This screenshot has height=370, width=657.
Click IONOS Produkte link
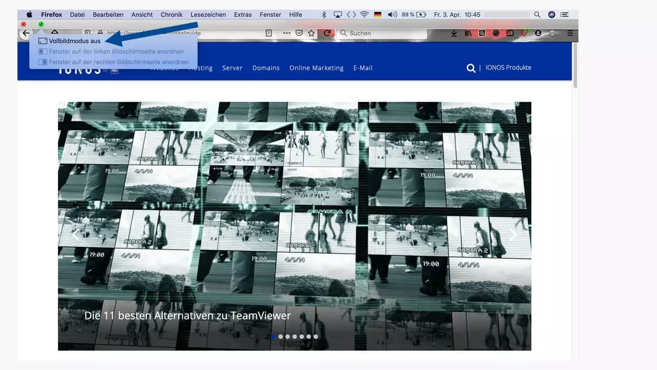coord(508,67)
